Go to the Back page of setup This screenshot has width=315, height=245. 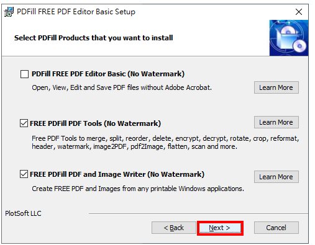(174, 228)
